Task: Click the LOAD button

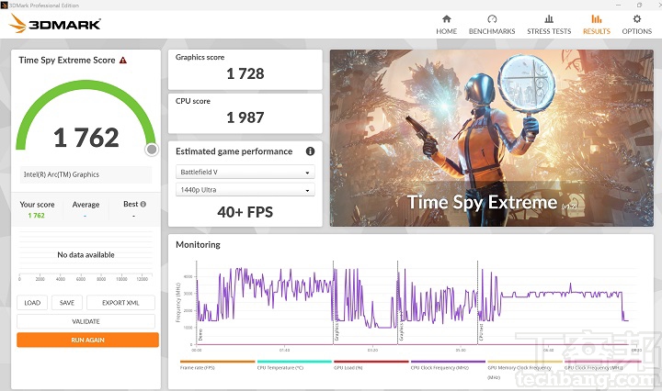Action: 32,303
